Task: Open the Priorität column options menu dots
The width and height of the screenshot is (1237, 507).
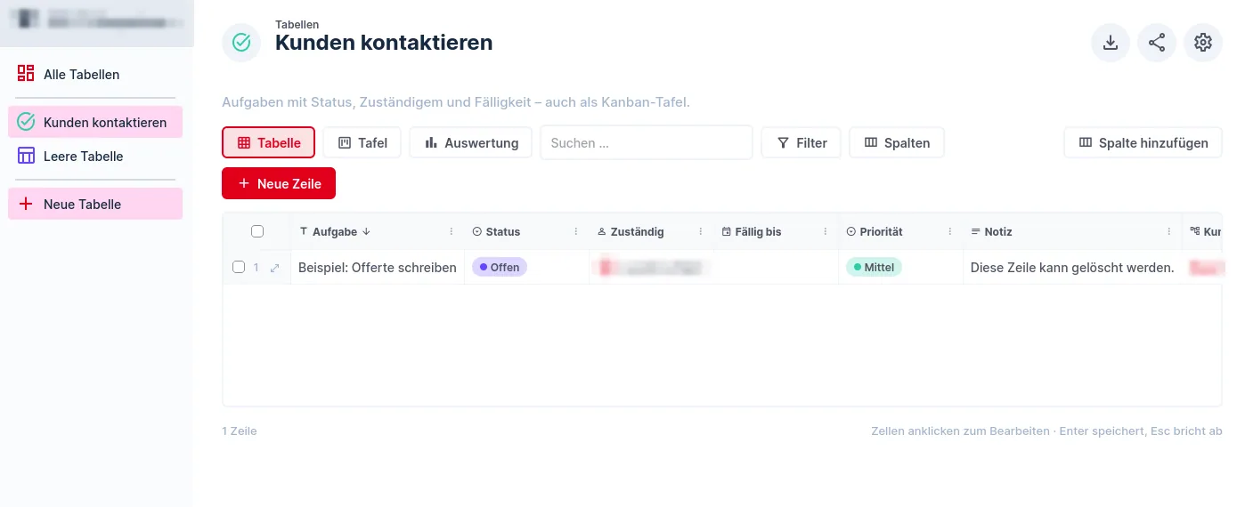Action: click(x=950, y=231)
